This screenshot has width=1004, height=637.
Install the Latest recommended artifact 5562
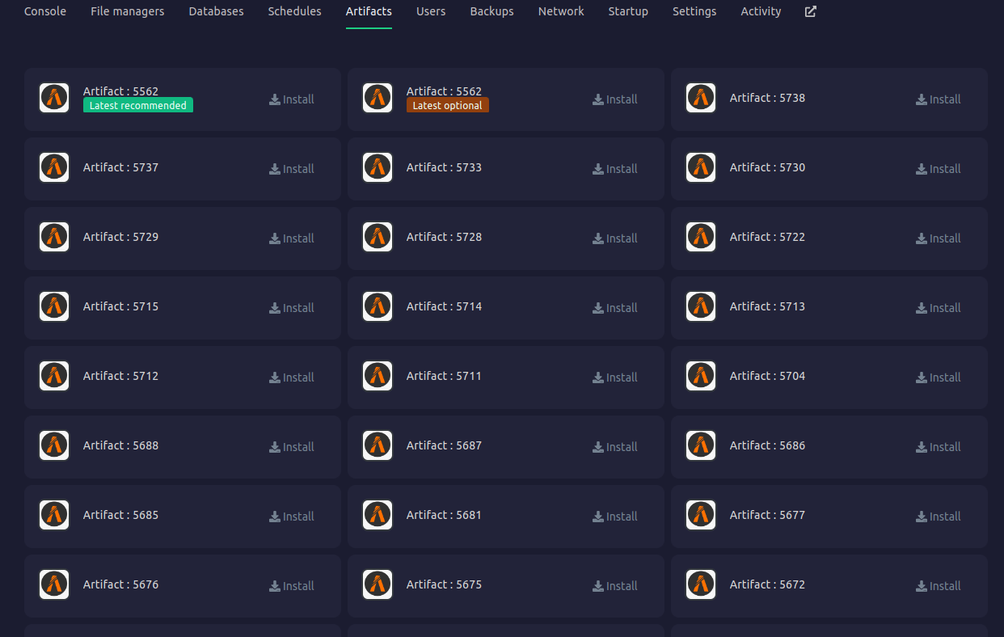(x=292, y=99)
